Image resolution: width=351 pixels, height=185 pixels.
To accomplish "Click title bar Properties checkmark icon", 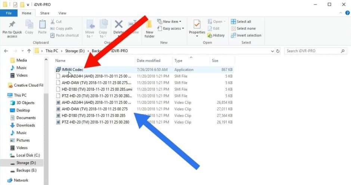I will [x=15, y=4].
